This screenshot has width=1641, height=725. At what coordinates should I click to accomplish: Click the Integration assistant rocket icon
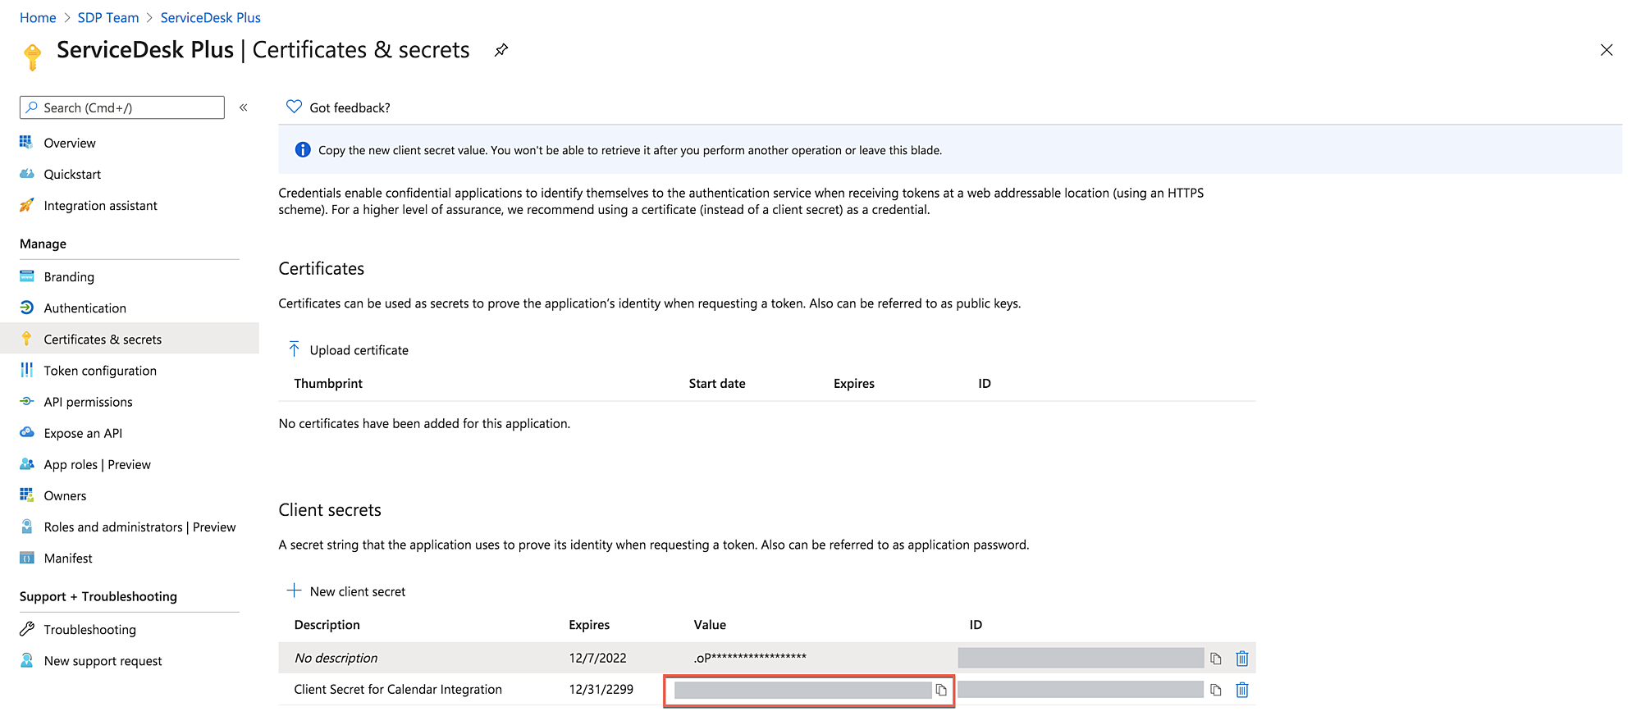tap(26, 204)
